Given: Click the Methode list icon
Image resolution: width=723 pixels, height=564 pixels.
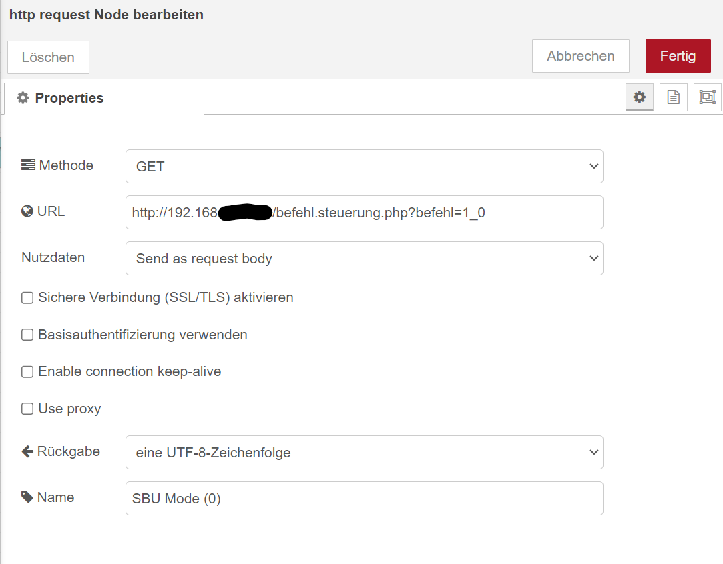Looking at the screenshot, I should [28, 165].
